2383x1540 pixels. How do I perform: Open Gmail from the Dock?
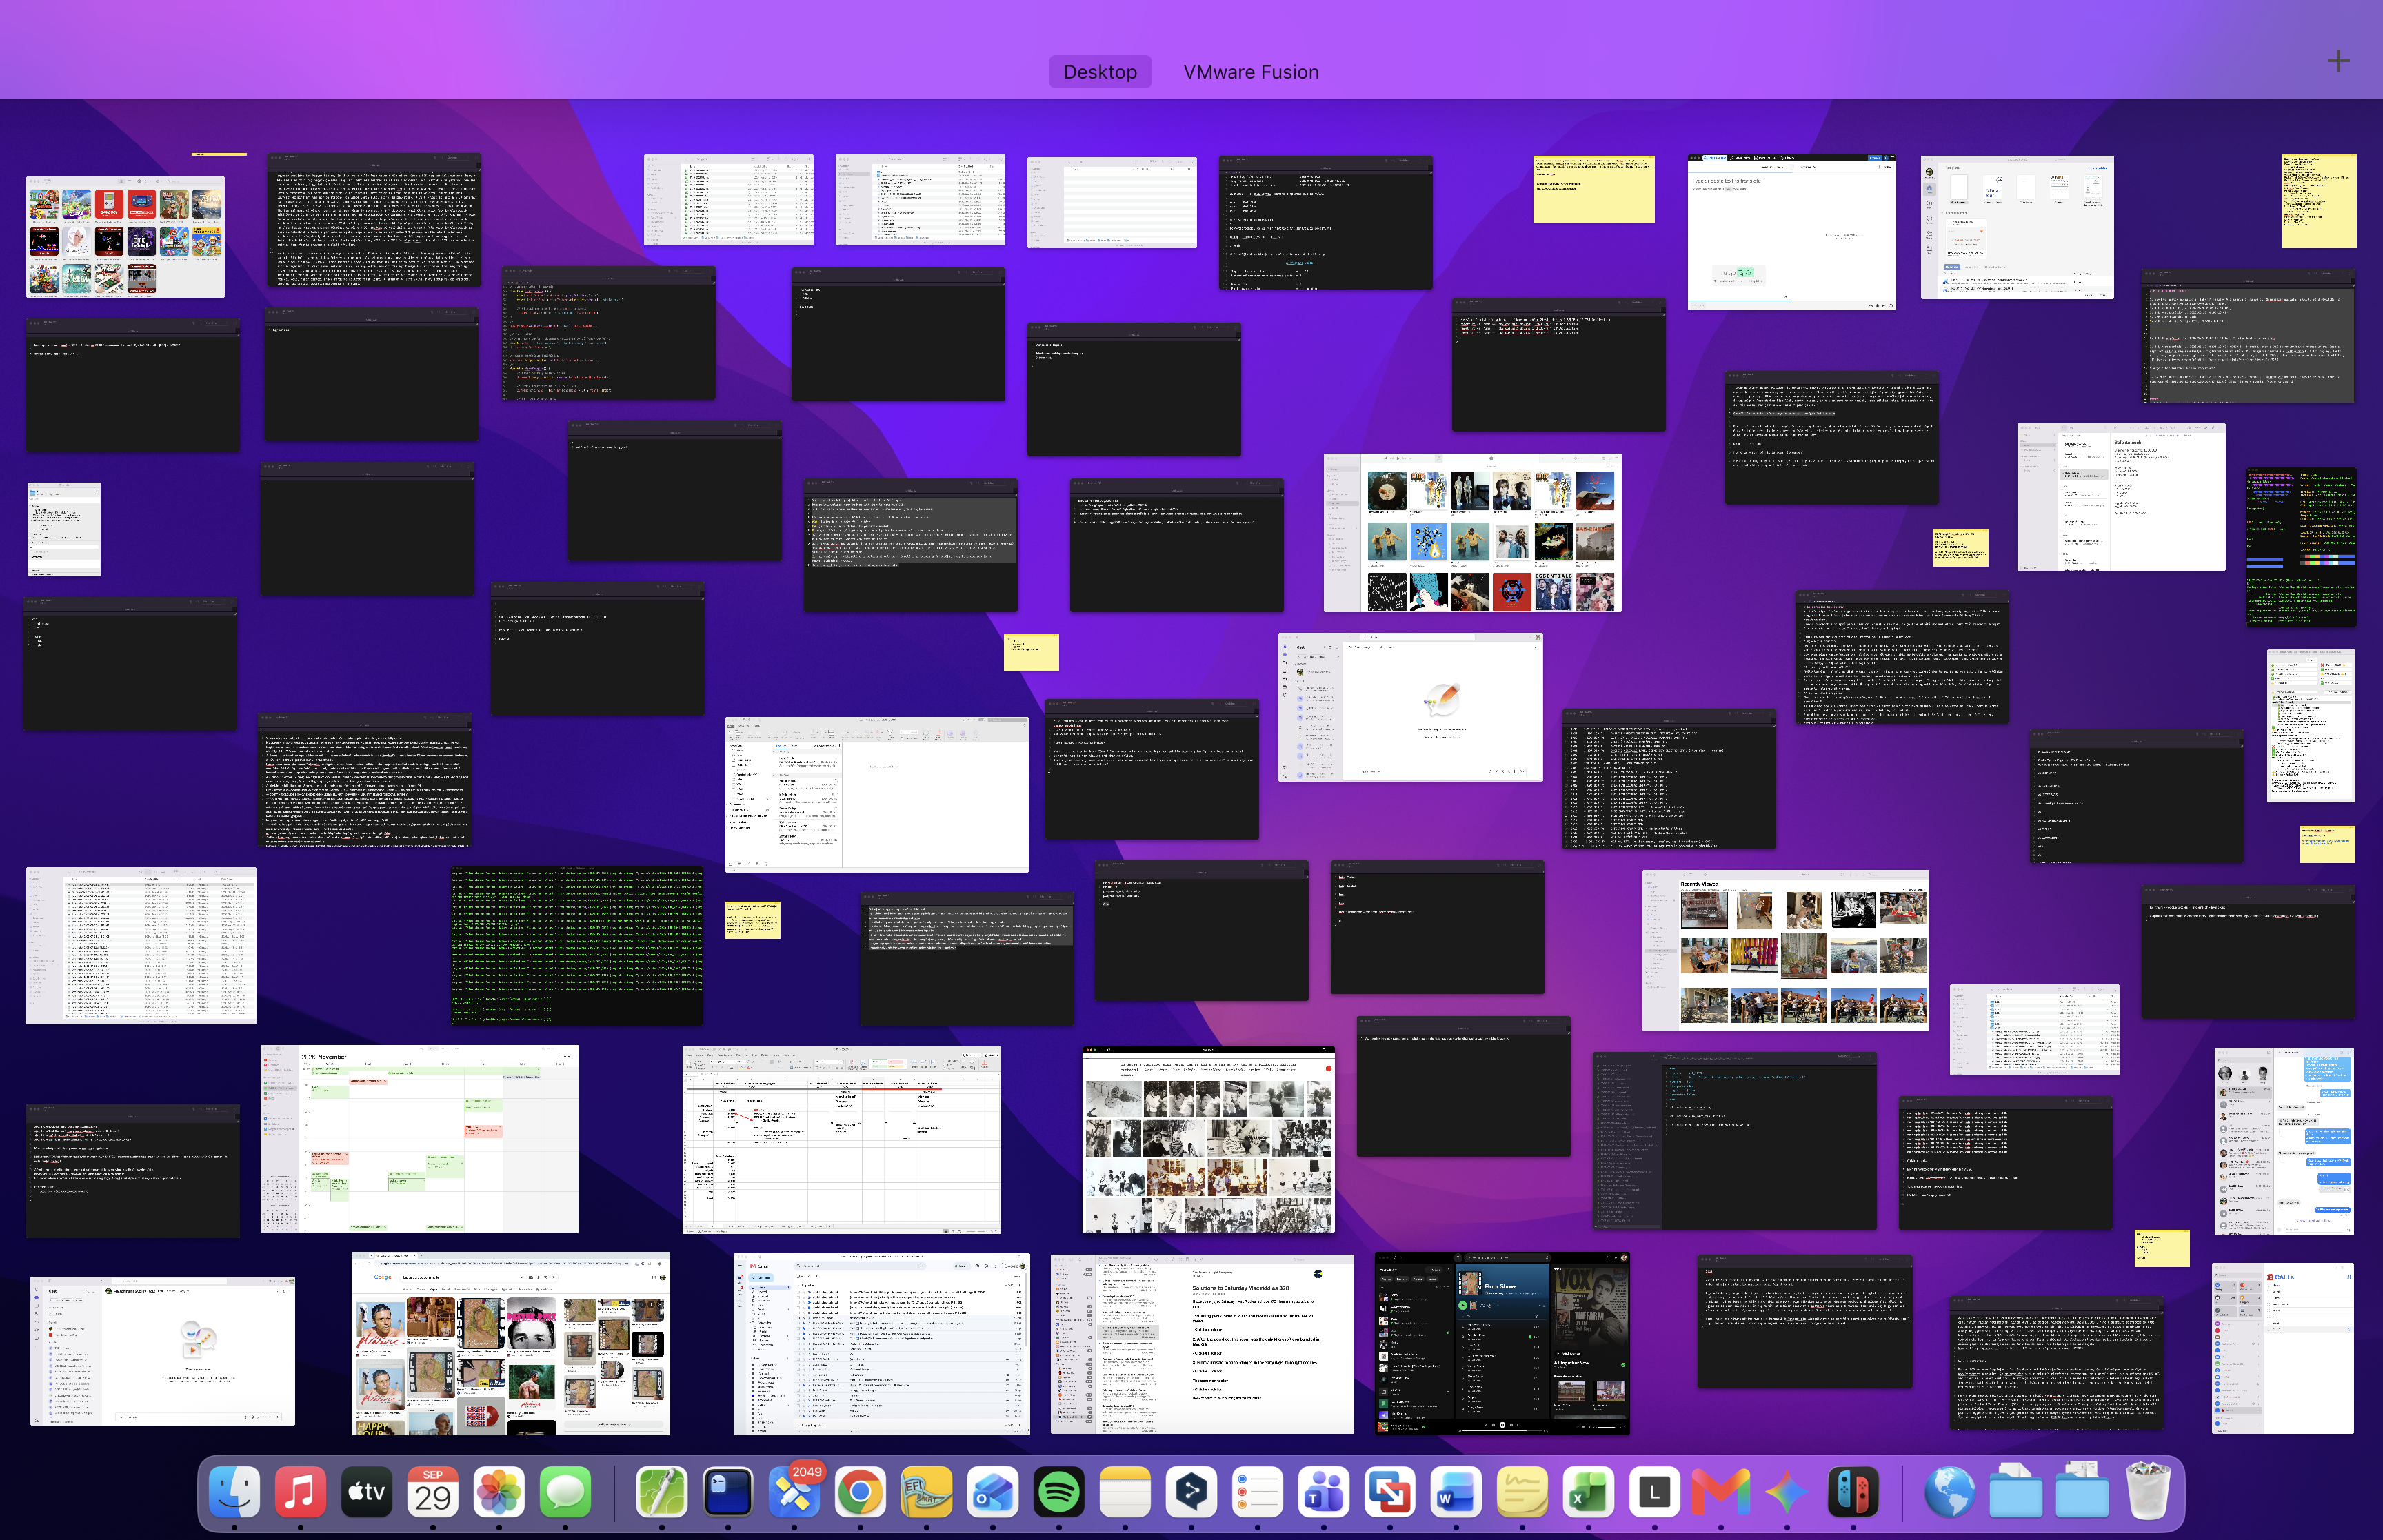point(1721,1493)
